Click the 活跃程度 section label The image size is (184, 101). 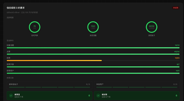pos(10,18)
